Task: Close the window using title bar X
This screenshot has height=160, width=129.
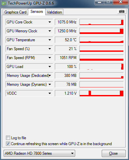Action: pyautogui.click(x=120, y=2)
